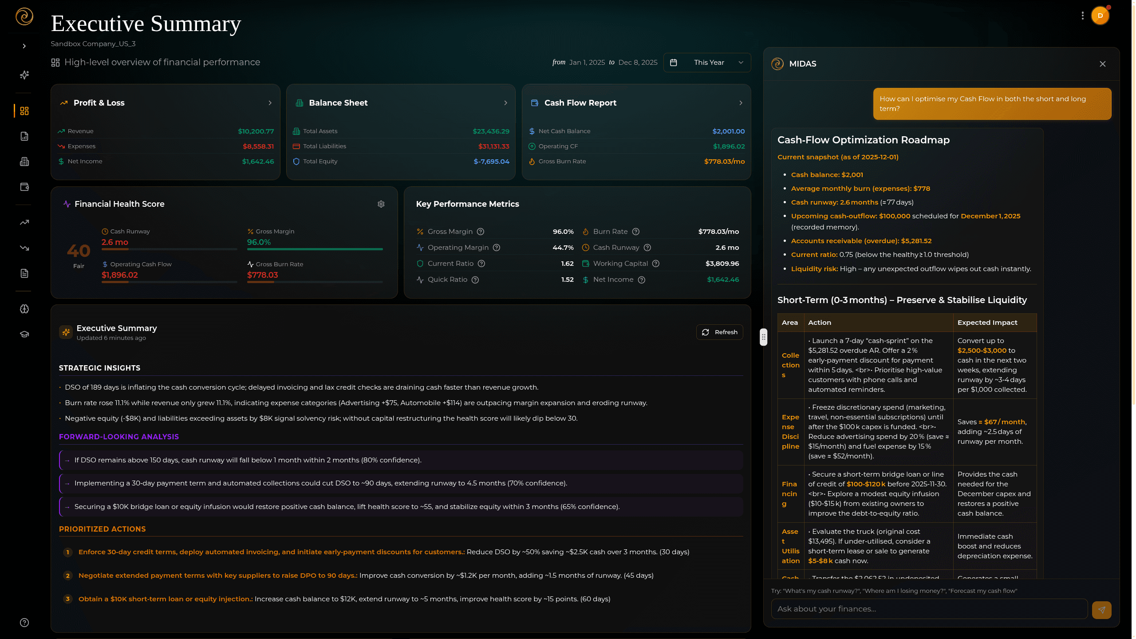The height and width of the screenshot is (639, 1136).
Task: Open the trending-up growth icon in sidebar
Action: click(24, 222)
